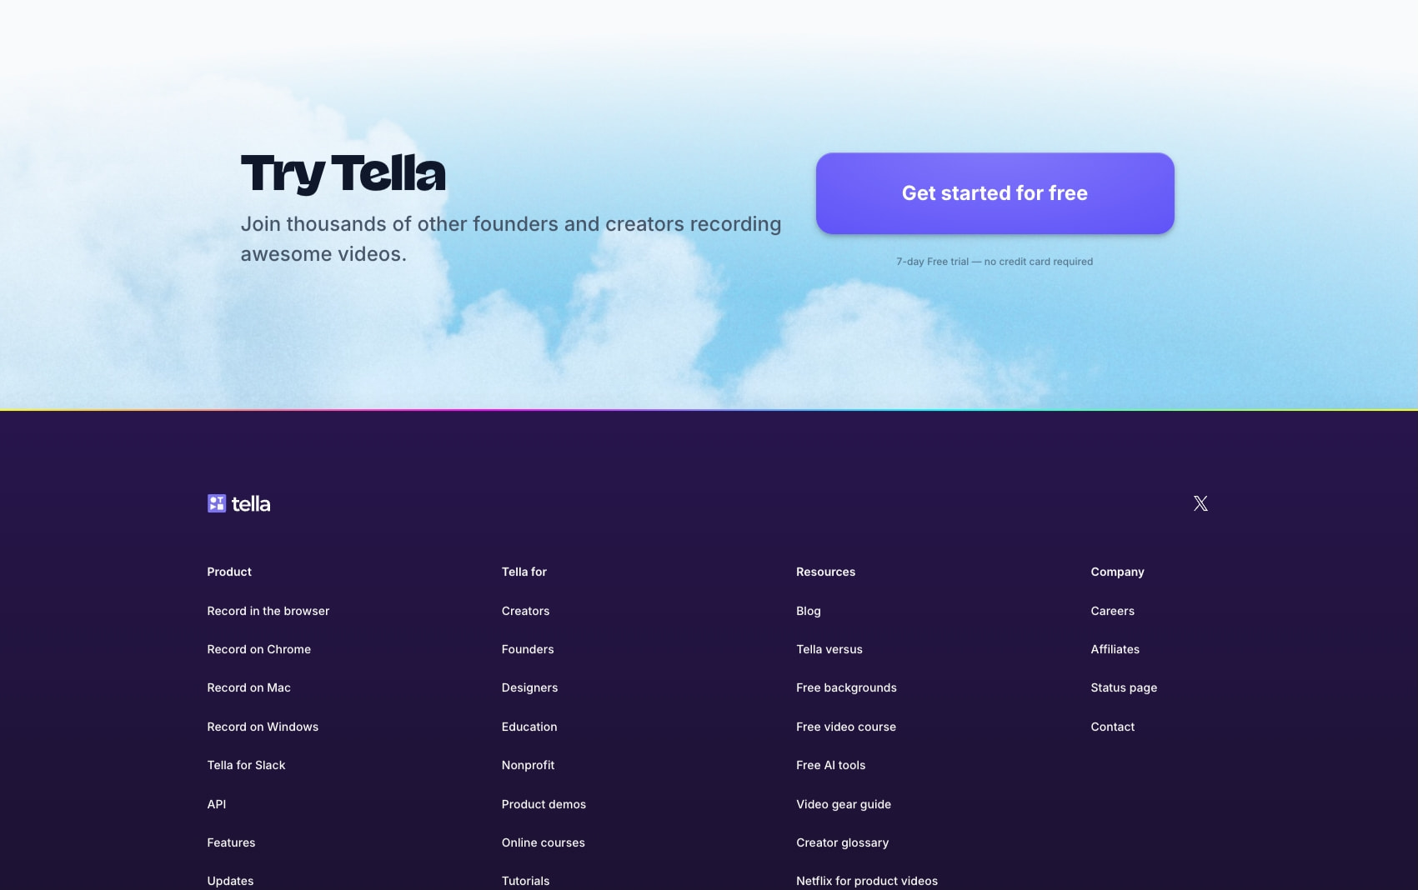Open the Creator glossary link
This screenshot has height=890, width=1418.
tap(843, 842)
